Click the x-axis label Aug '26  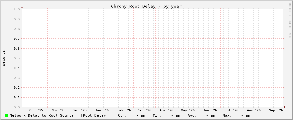[254, 110]
